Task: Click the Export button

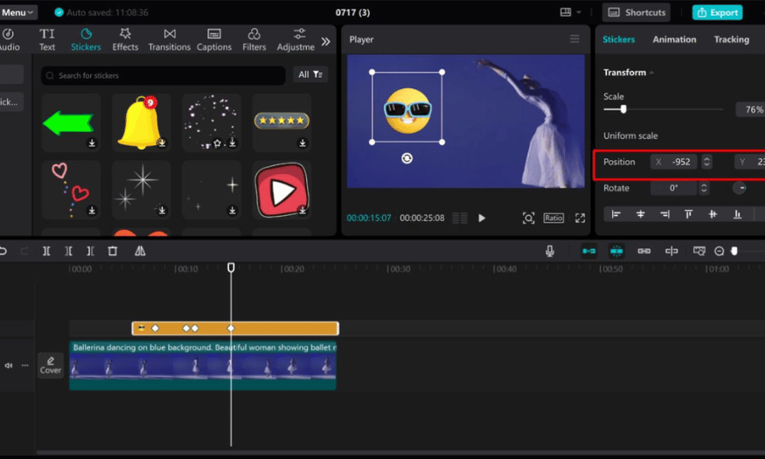Action: tap(717, 12)
